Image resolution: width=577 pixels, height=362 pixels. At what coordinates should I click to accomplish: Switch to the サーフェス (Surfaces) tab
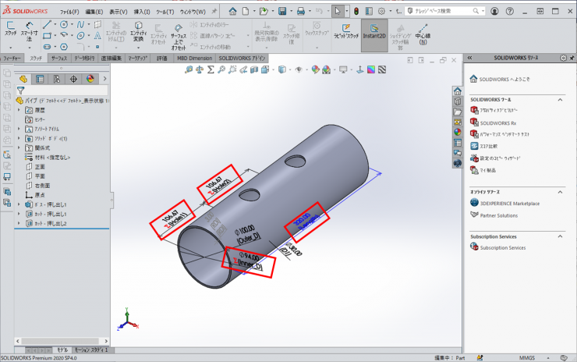59,58
